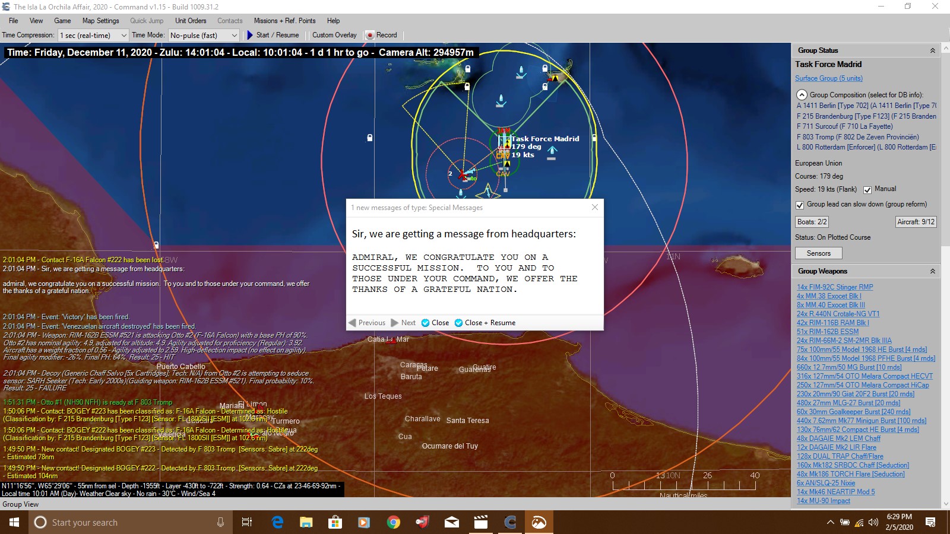Click the Aircraft: 9/12 button

coord(916,222)
